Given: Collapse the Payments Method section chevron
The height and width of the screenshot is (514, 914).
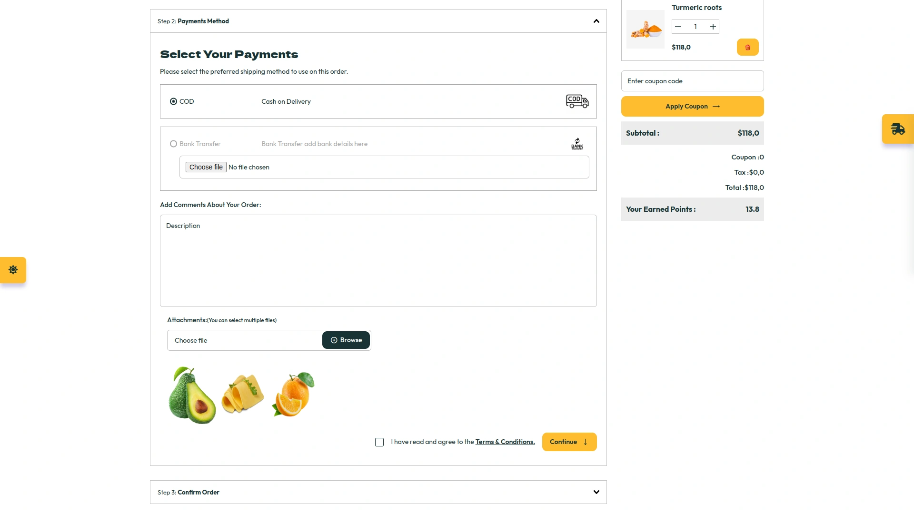Looking at the screenshot, I should click(x=596, y=21).
